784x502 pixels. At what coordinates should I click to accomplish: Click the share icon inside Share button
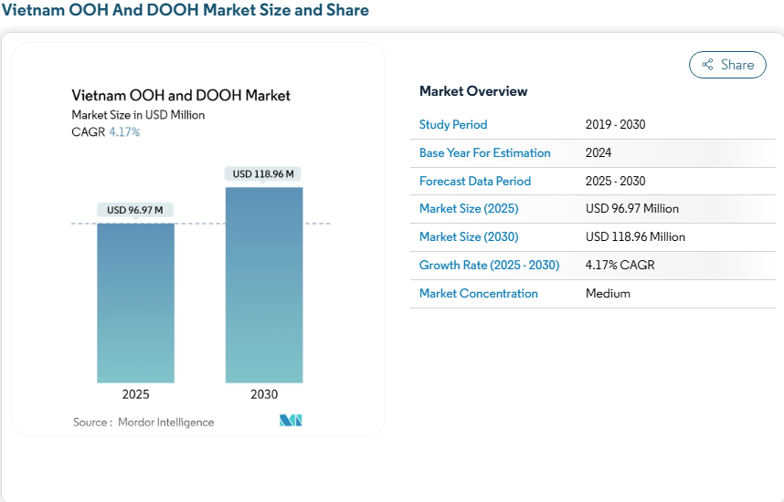tap(707, 65)
